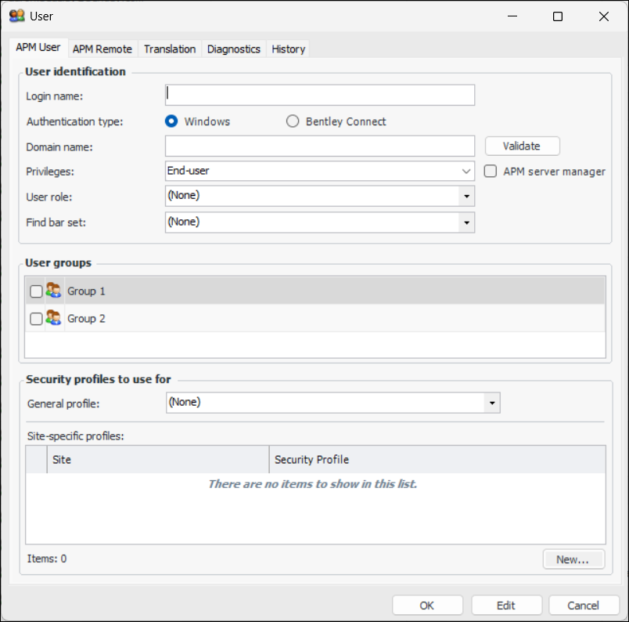Minimize the User window
Image resolution: width=629 pixels, height=622 pixels.
(x=512, y=16)
